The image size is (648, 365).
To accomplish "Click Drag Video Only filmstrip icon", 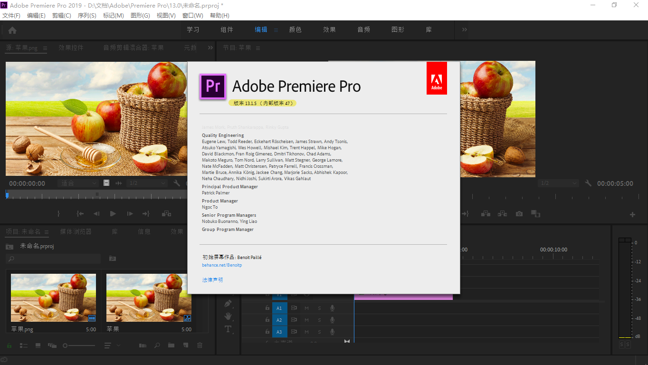I will point(106,183).
